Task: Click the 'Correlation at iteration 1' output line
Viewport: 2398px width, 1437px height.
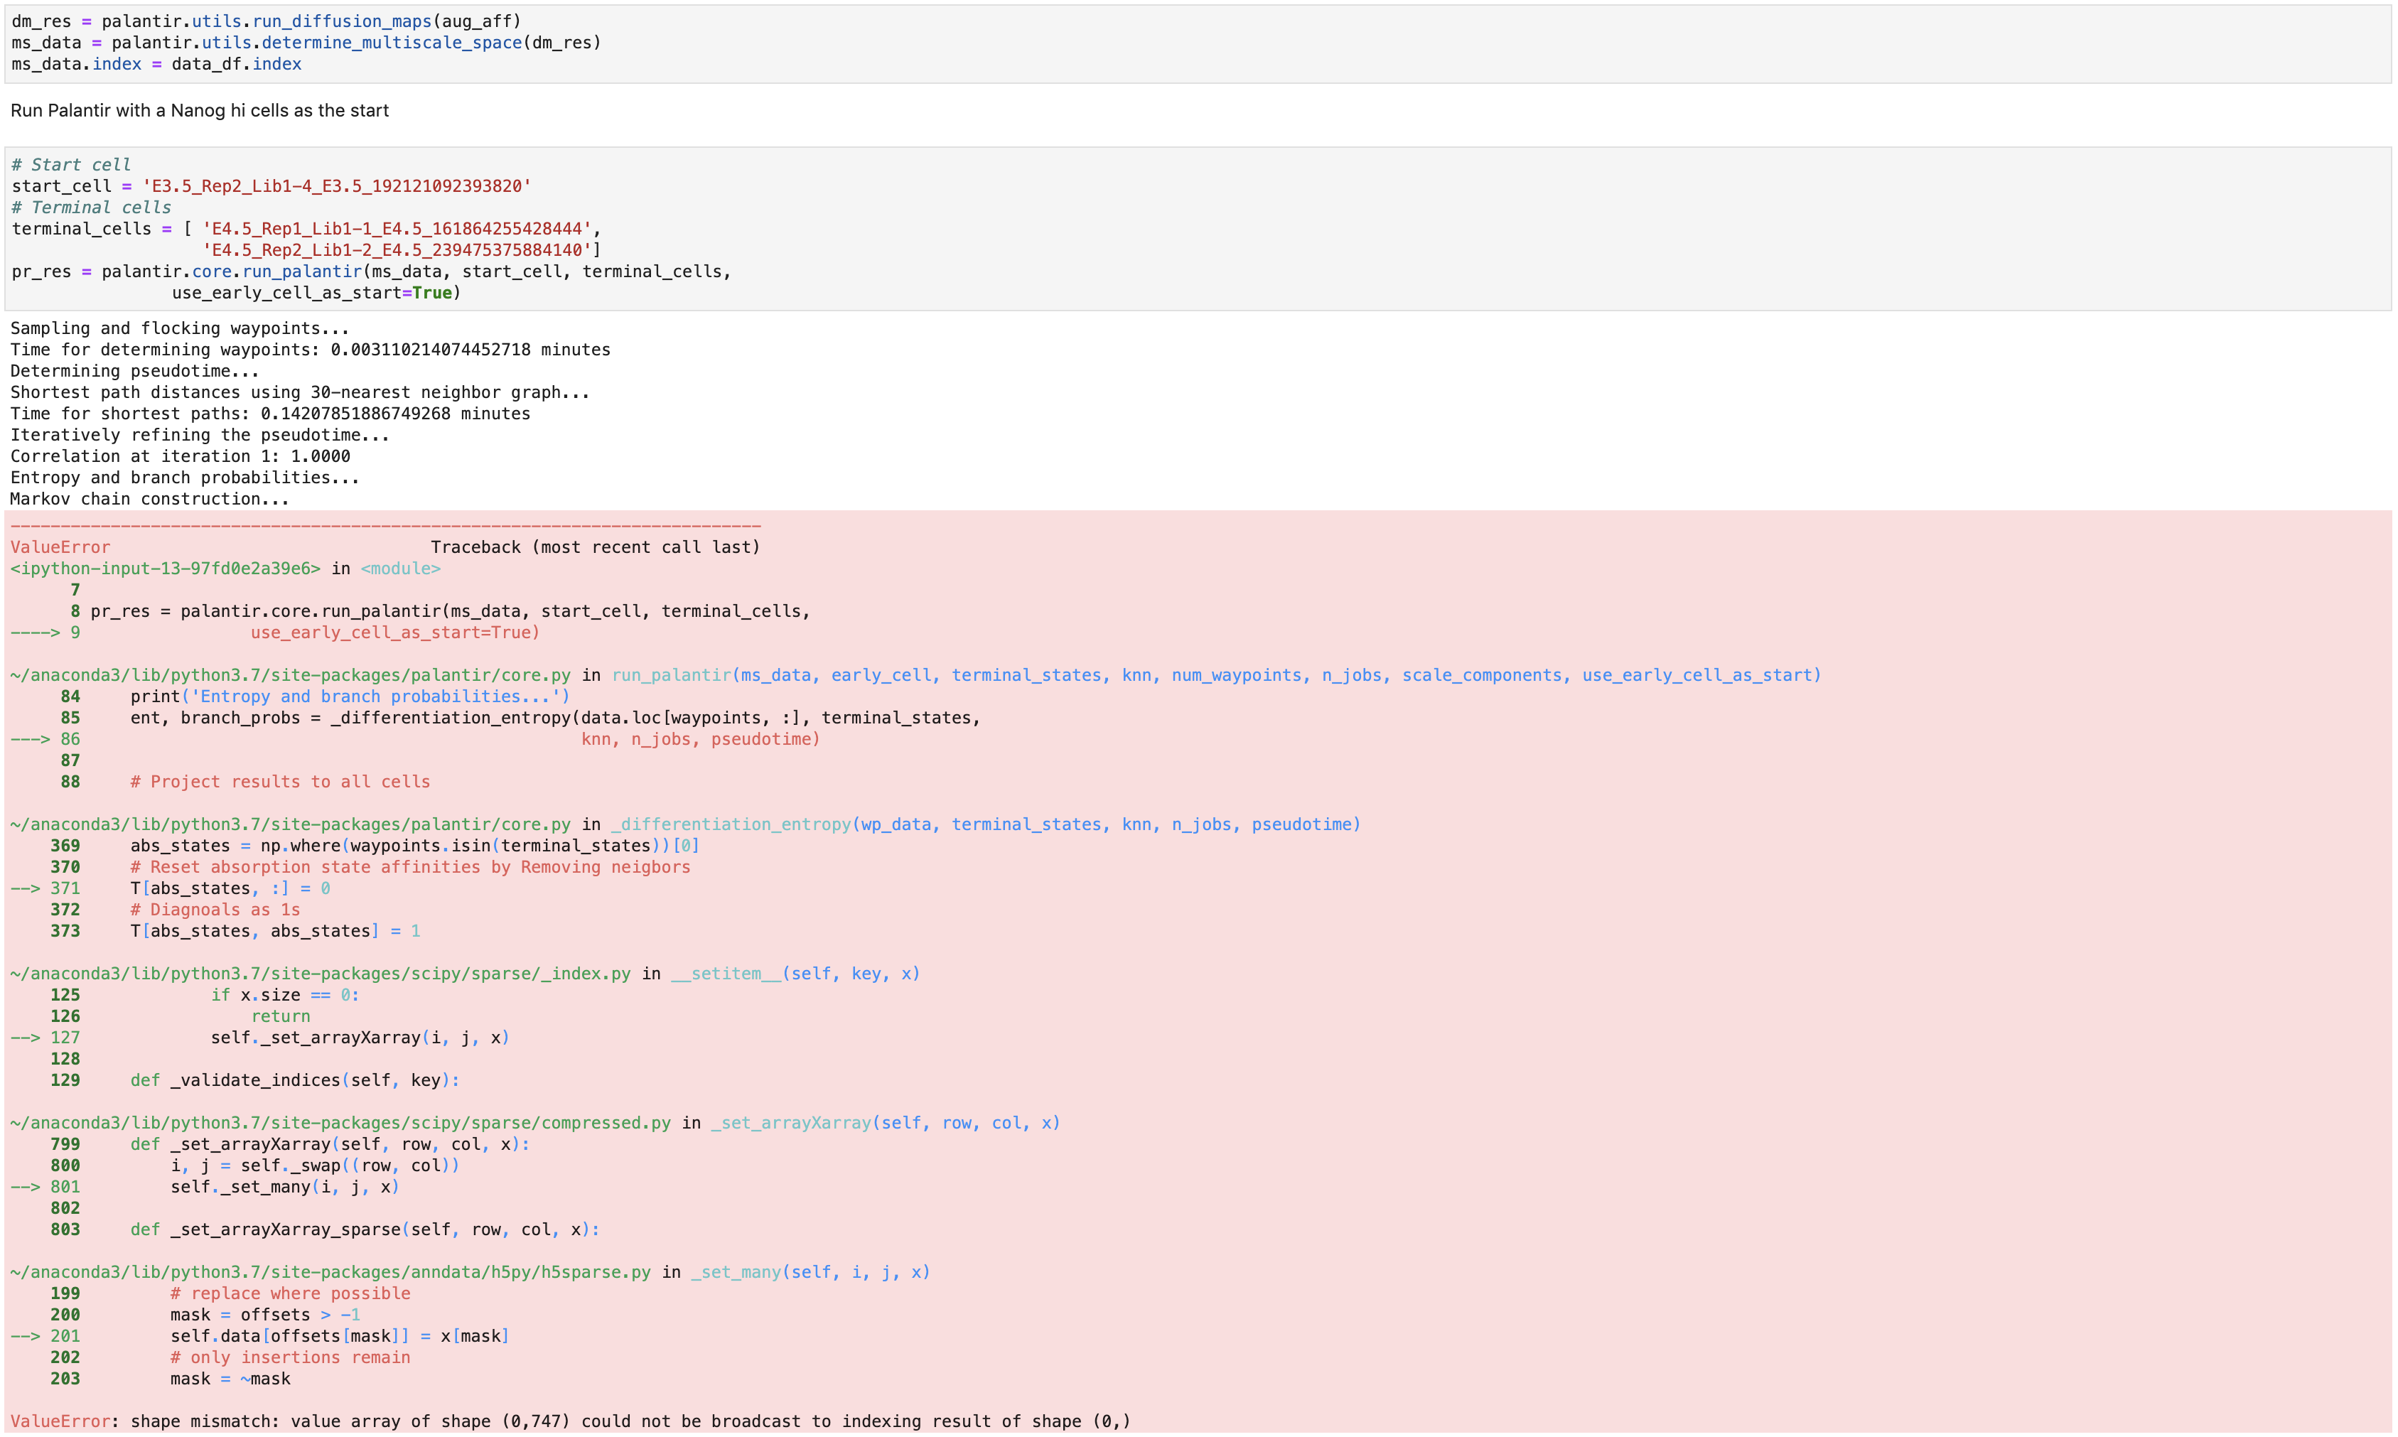Action: [180, 456]
